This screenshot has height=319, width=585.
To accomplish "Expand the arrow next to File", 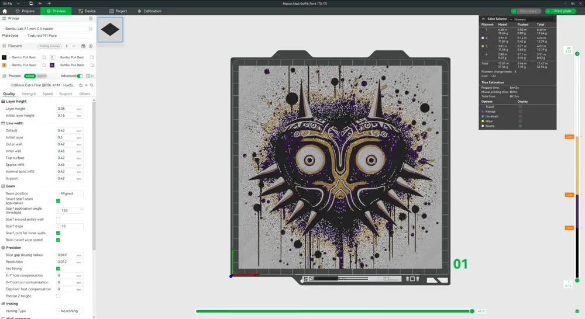I will pyautogui.click(x=18, y=4).
